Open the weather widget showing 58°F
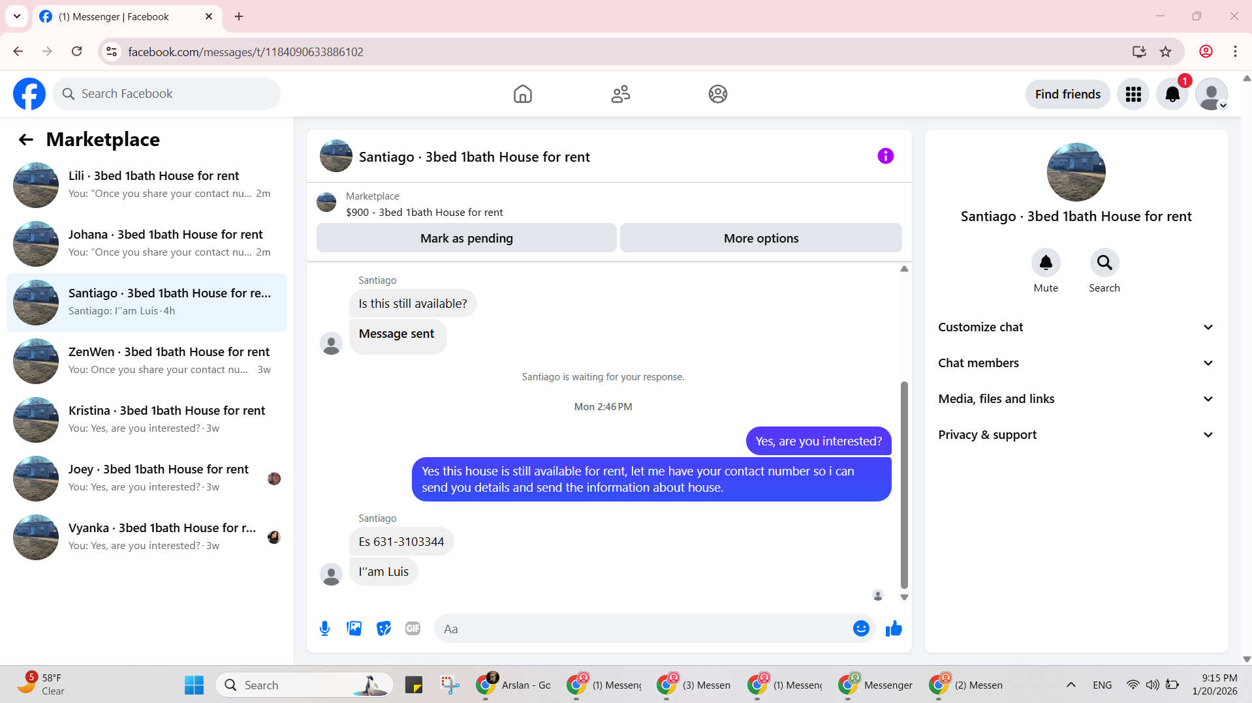The height and width of the screenshot is (703, 1252). click(x=40, y=685)
